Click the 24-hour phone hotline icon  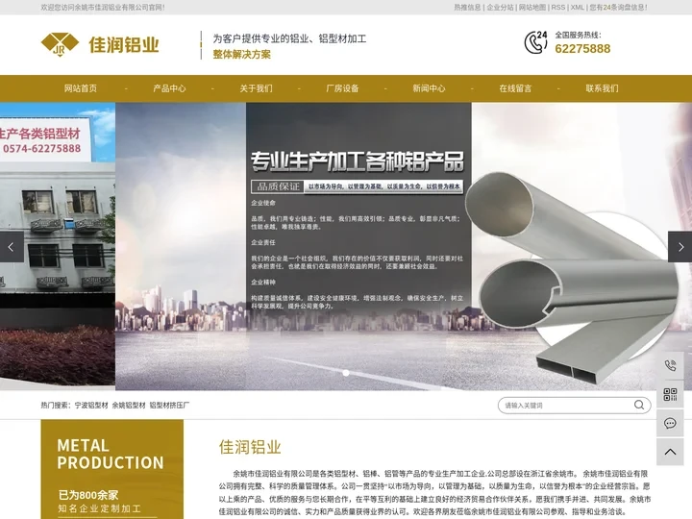(x=535, y=42)
